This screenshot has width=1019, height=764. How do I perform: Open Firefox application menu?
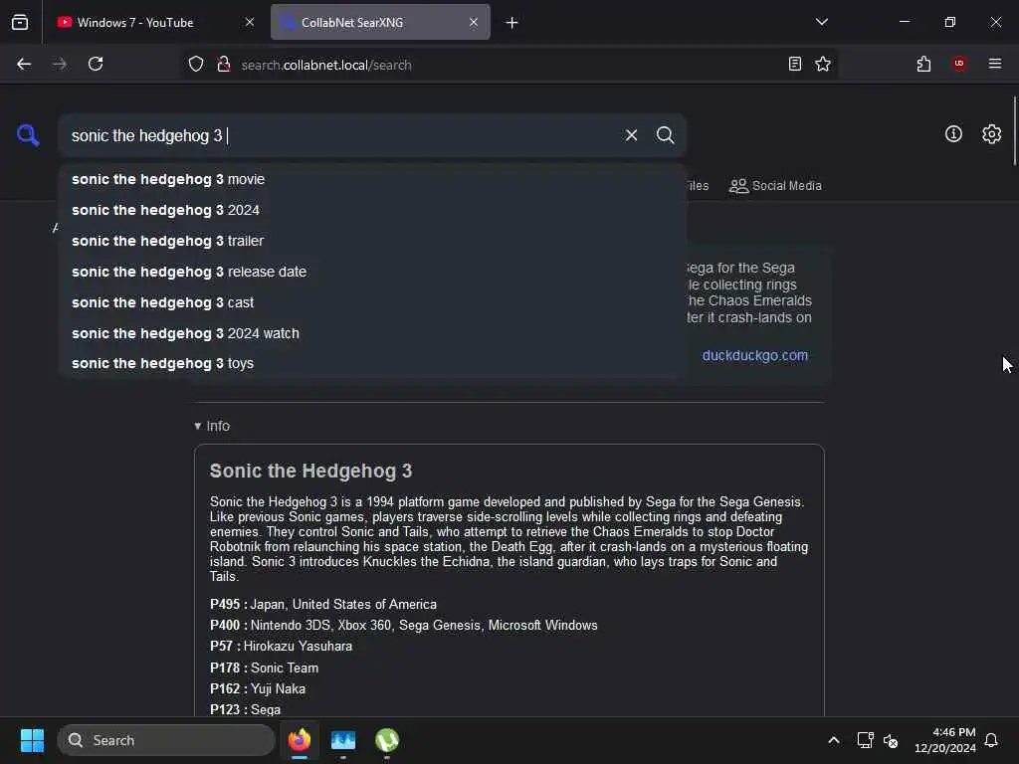(x=995, y=64)
